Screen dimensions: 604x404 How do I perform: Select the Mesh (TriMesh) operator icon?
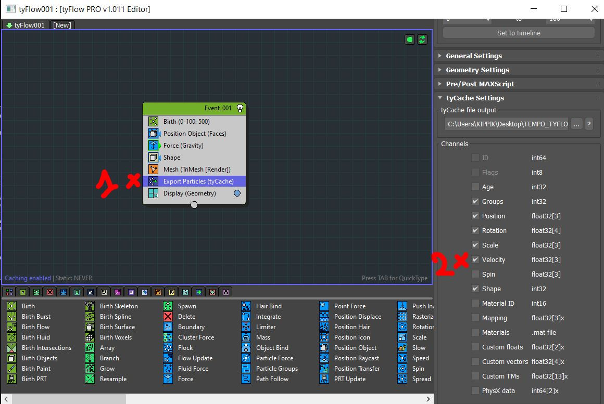(x=153, y=170)
